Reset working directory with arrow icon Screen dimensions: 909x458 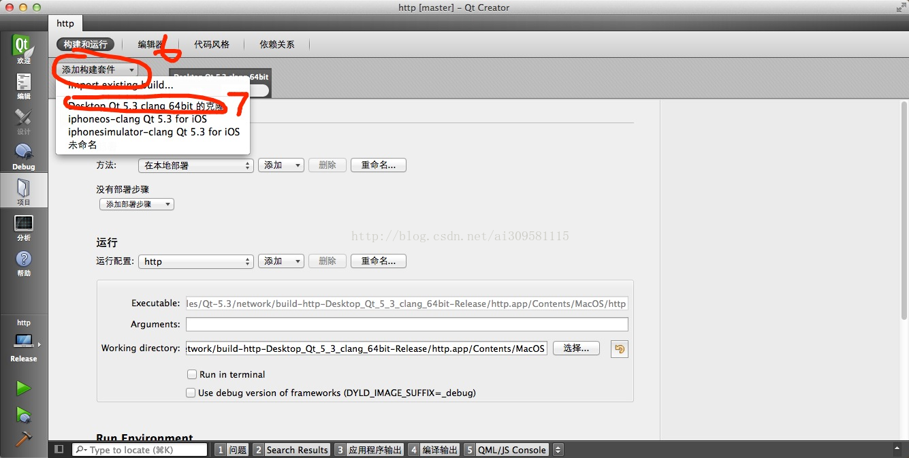point(619,348)
